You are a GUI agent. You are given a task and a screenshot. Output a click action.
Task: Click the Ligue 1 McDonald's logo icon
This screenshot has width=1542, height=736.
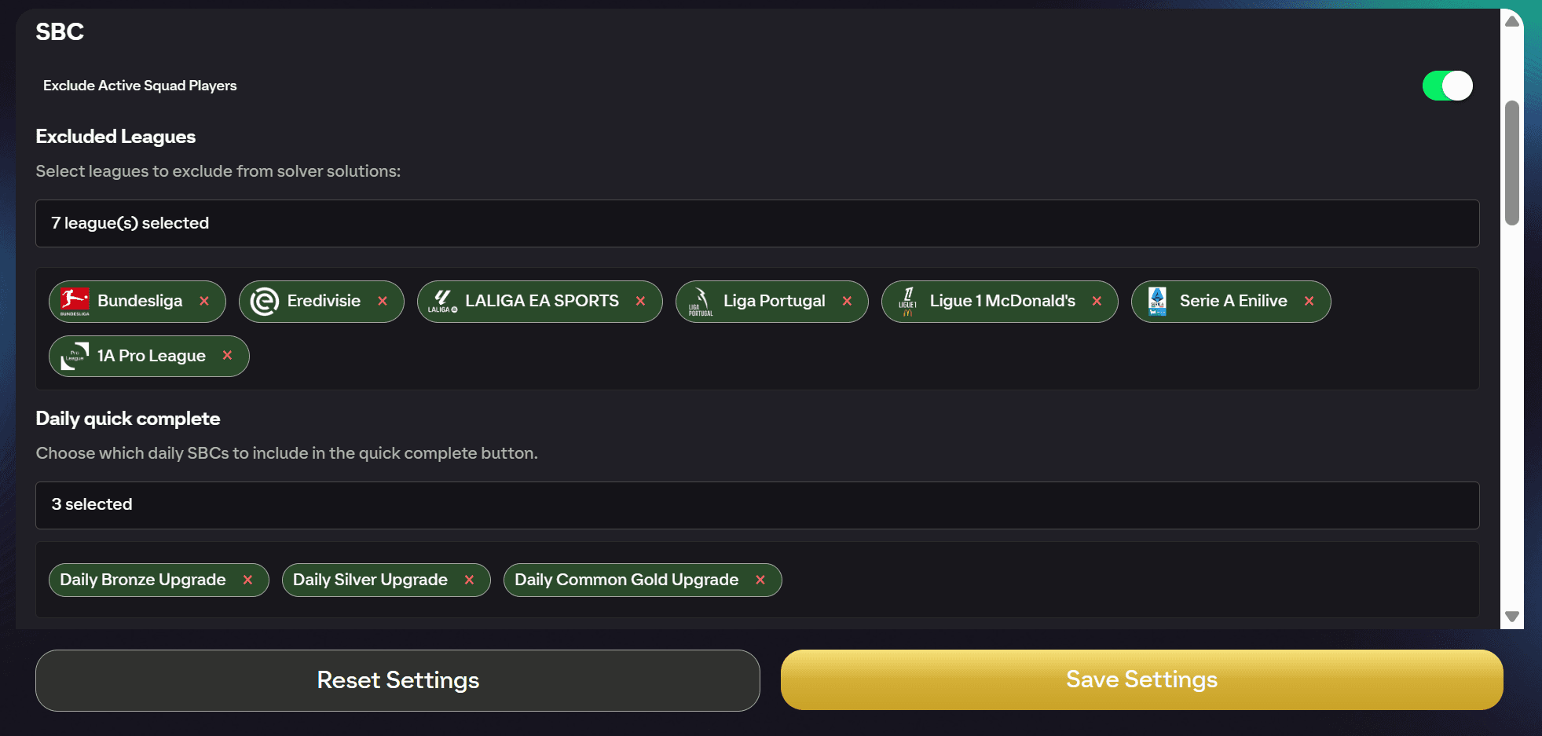coord(907,302)
